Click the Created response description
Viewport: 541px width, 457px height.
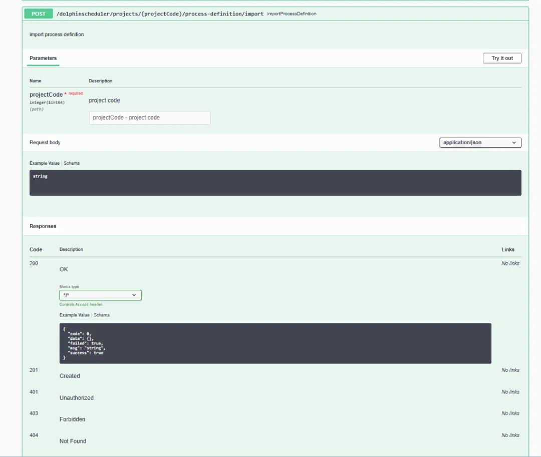click(70, 376)
